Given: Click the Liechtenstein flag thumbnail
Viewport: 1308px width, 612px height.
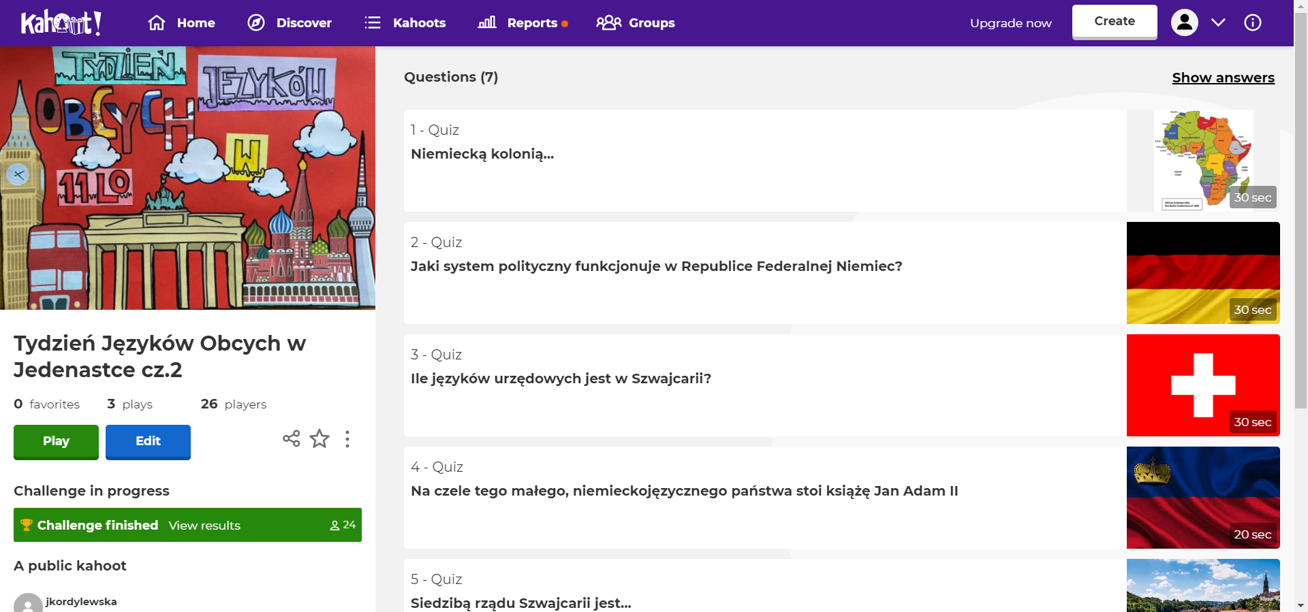Looking at the screenshot, I should tap(1203, 498).
